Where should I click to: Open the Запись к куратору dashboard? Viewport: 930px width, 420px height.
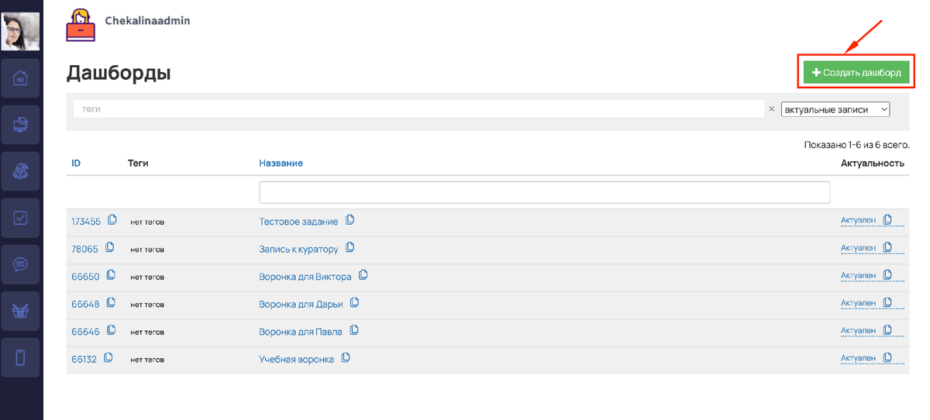[299, 250]
